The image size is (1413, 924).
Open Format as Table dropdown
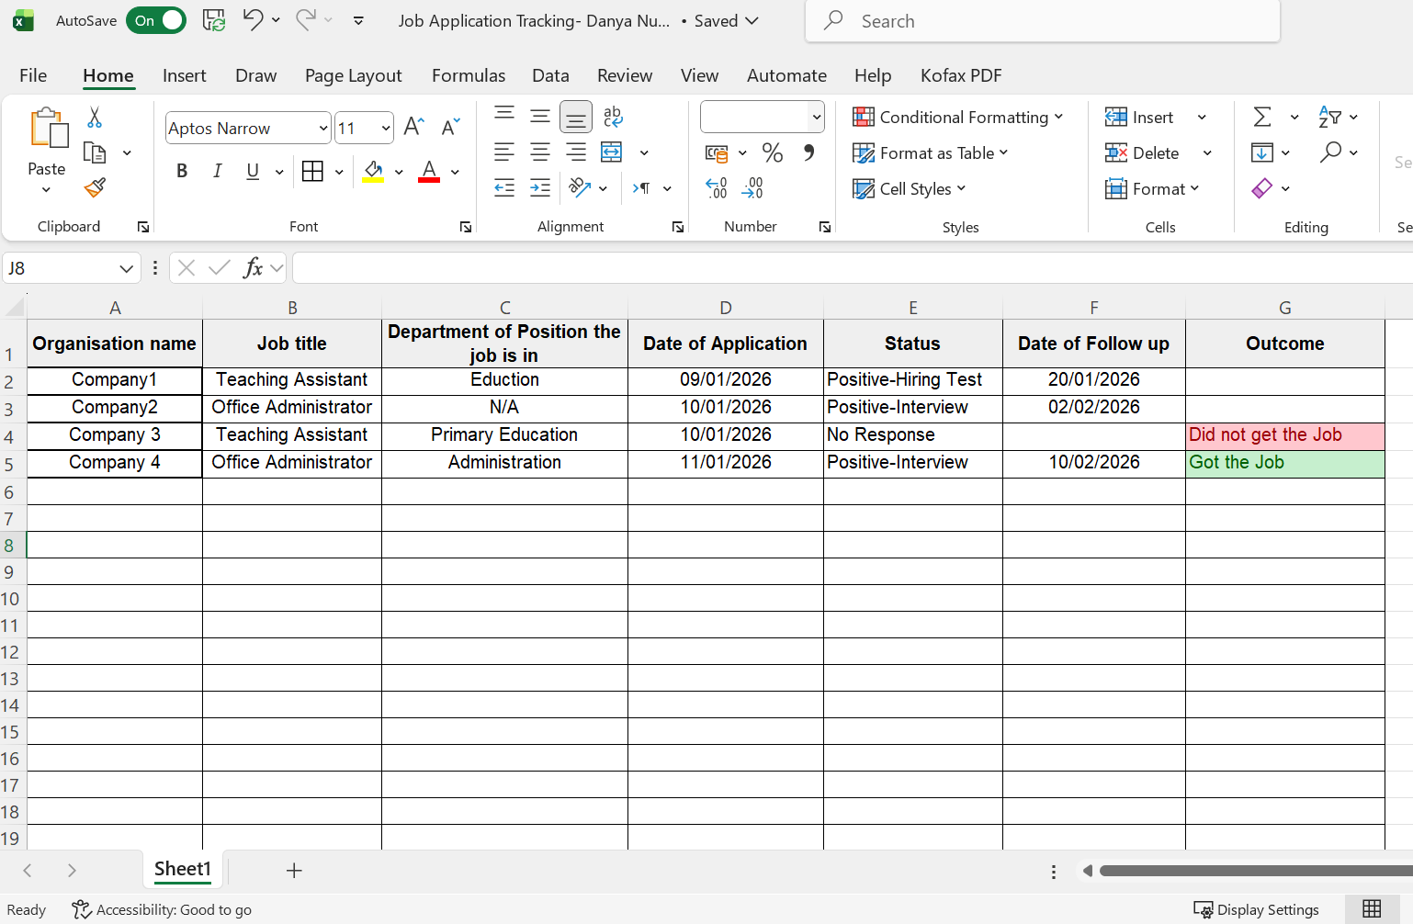[x=931, y=152]
